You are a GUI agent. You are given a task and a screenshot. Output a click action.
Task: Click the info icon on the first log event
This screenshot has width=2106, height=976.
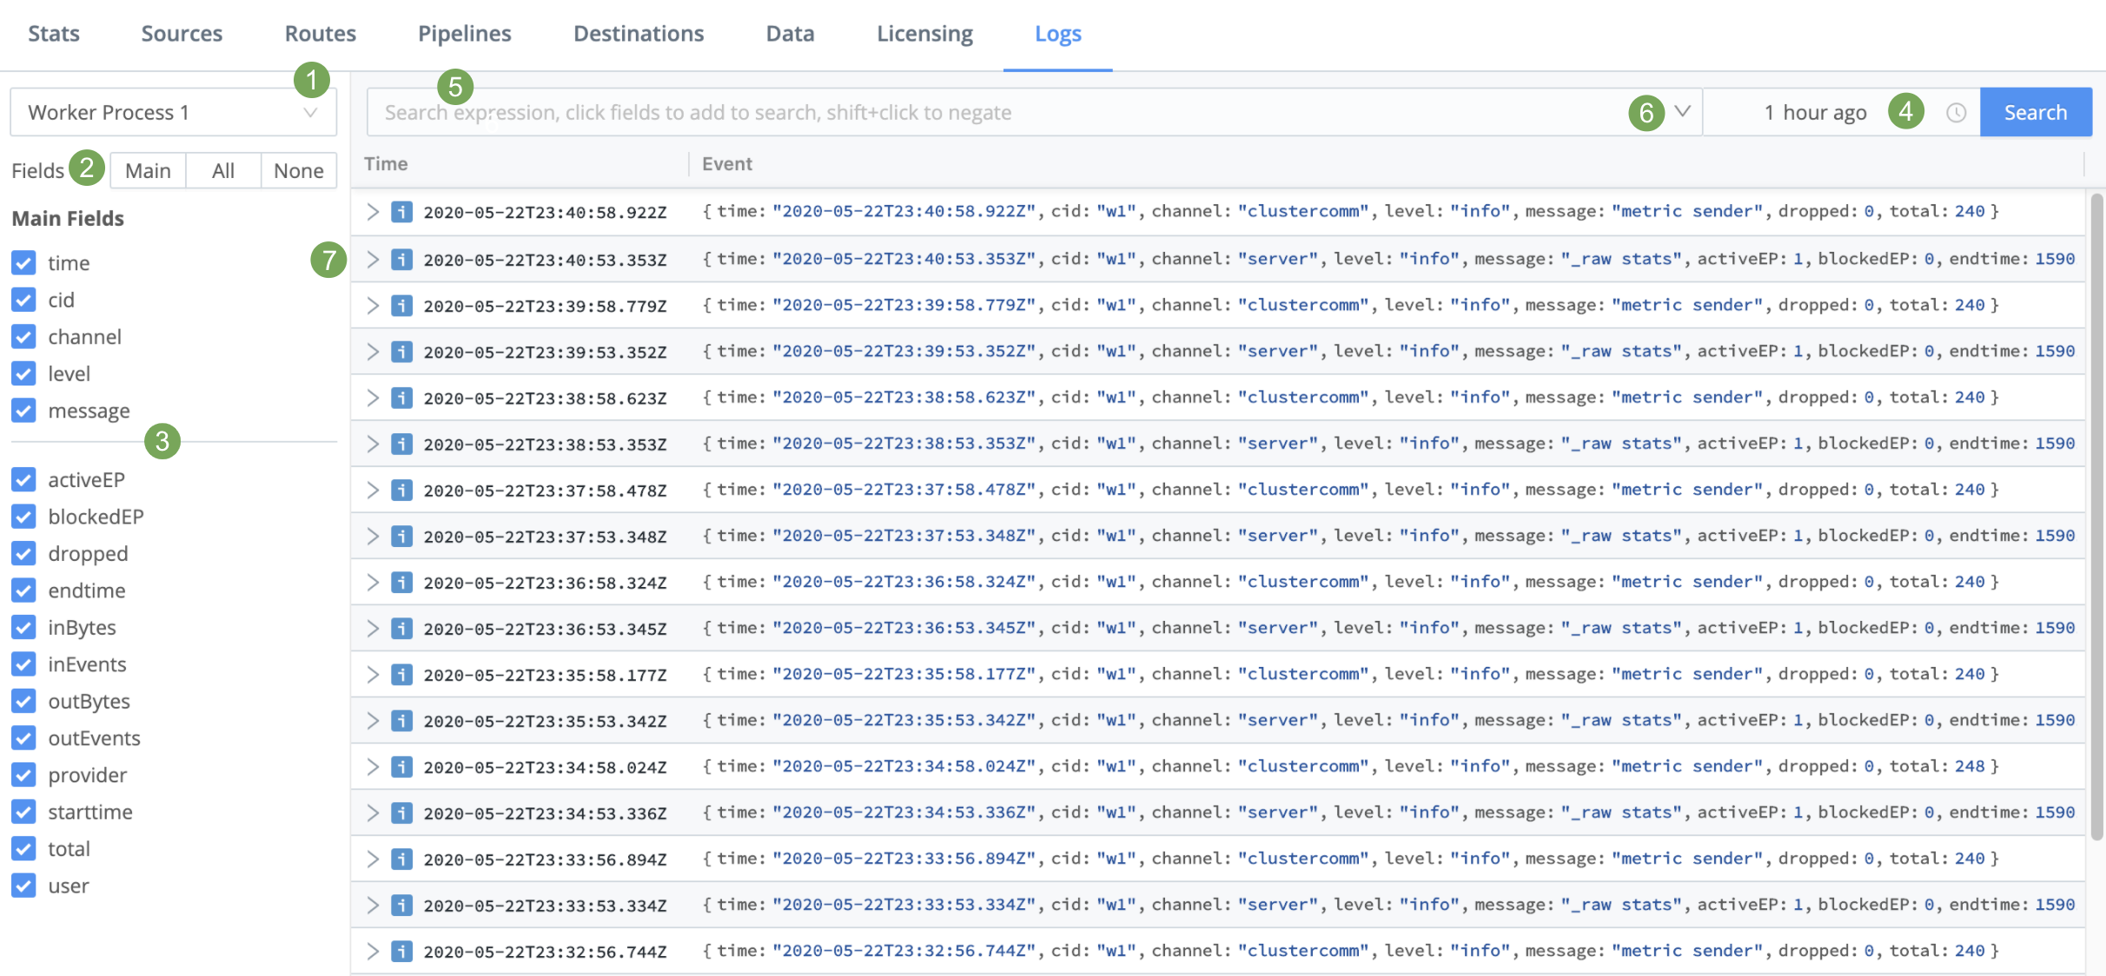401,211
